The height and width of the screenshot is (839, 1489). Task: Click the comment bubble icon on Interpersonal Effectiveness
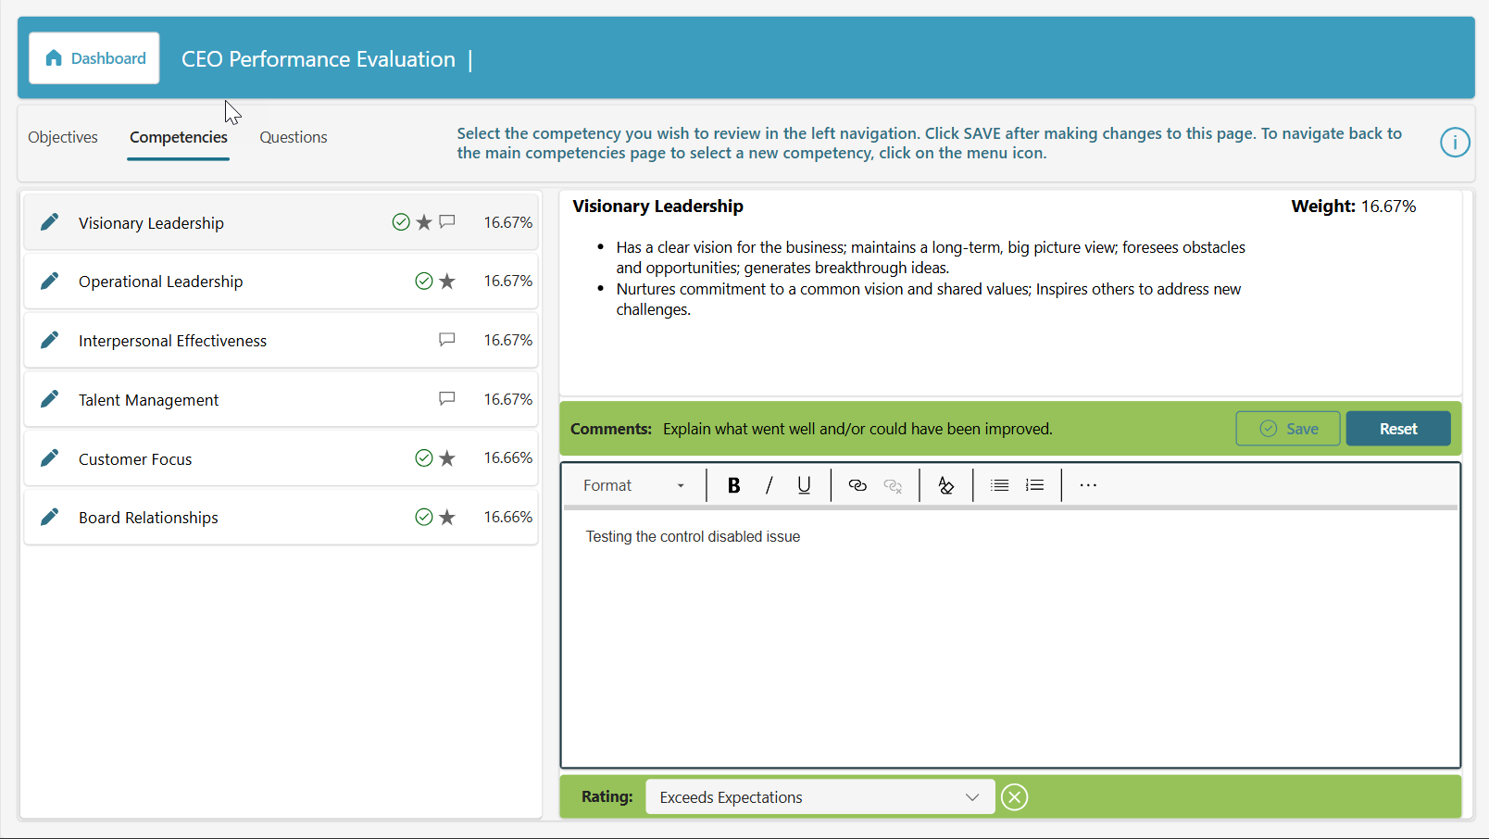click(447, 340)
